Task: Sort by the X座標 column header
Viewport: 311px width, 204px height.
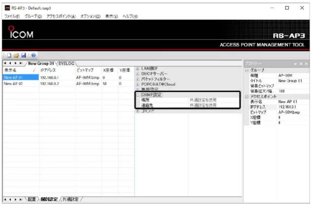Action: [110, 70]
